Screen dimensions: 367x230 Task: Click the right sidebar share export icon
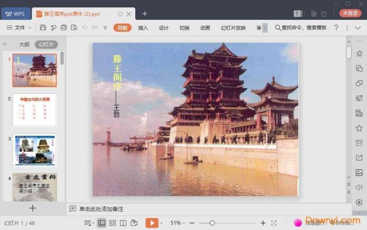coord(359,158)
